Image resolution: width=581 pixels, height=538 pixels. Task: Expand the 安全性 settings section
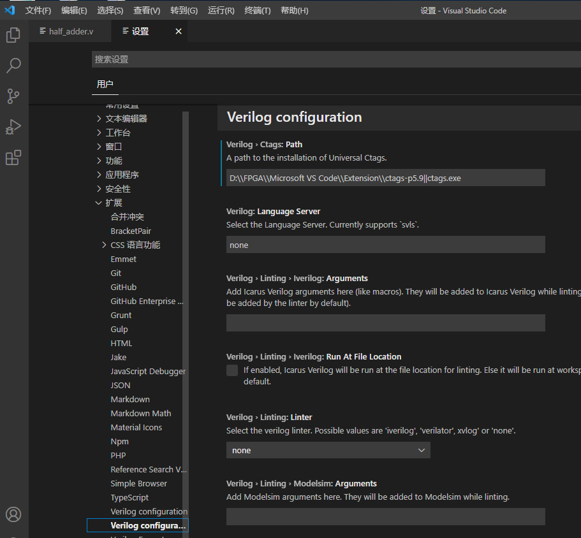[99, 189]
